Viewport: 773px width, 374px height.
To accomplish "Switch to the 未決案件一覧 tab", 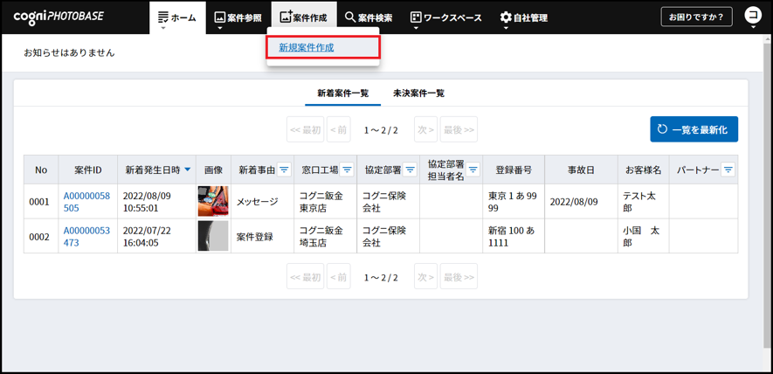I will [x=418, y=93].
